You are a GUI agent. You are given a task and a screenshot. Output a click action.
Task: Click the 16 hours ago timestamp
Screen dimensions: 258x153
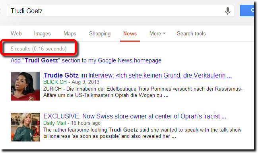(x=85, y=123)
